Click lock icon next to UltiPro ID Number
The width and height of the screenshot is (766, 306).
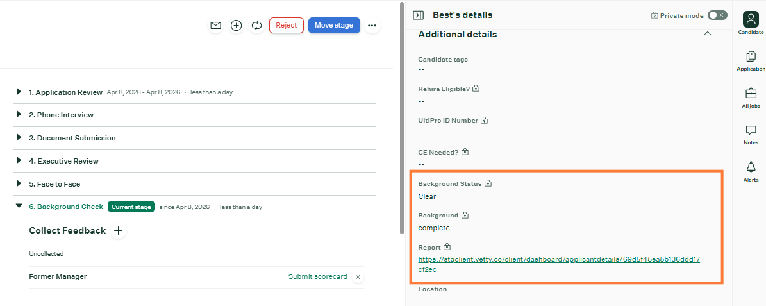pos(485,120)
